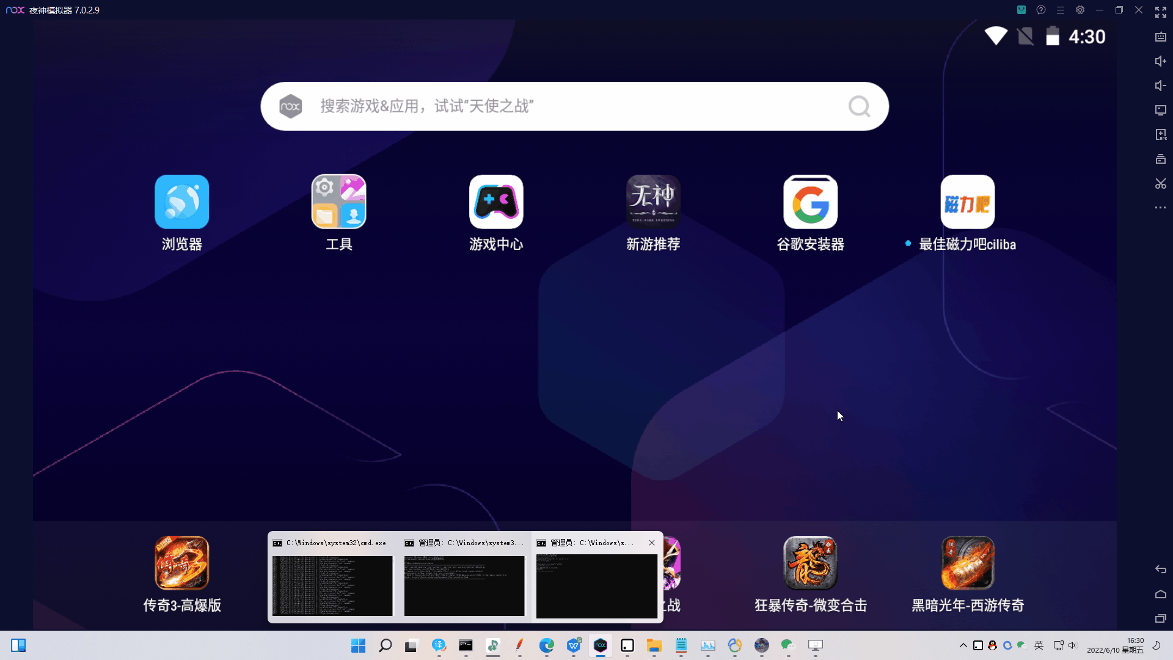Launch 黑暗光年-西游传奇 game
The height and width of the screenshot is (660, 1173).
point(967,563)
